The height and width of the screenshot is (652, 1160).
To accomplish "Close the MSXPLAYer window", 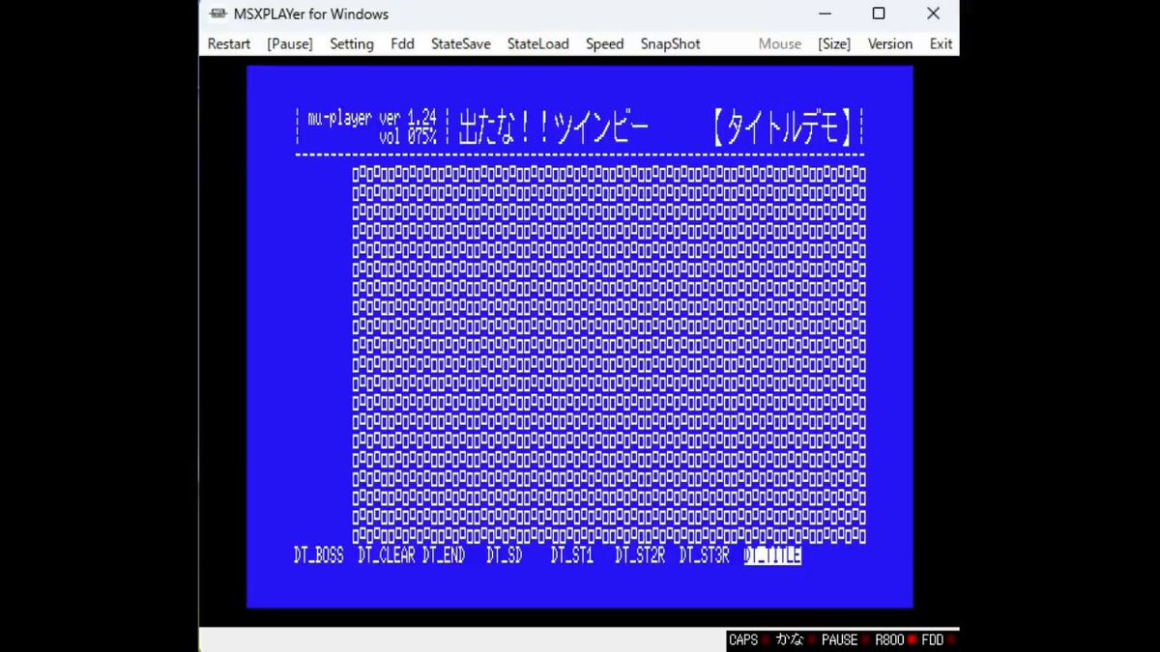I will click(933, 14).
